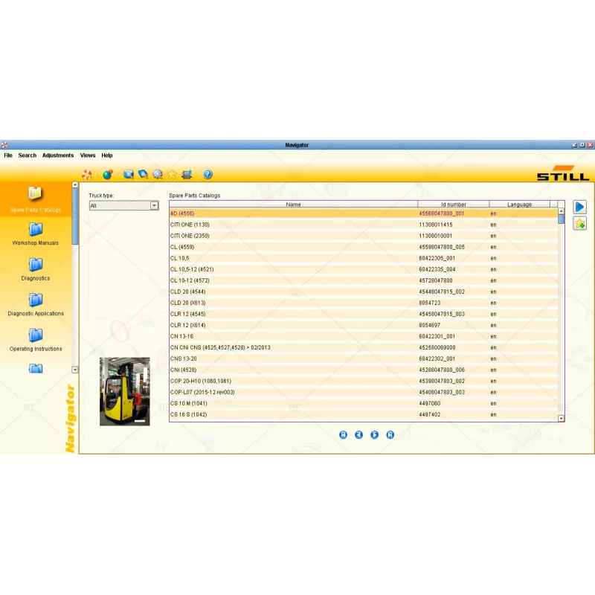Sort catalogs by the Name column header

(293, 204)
